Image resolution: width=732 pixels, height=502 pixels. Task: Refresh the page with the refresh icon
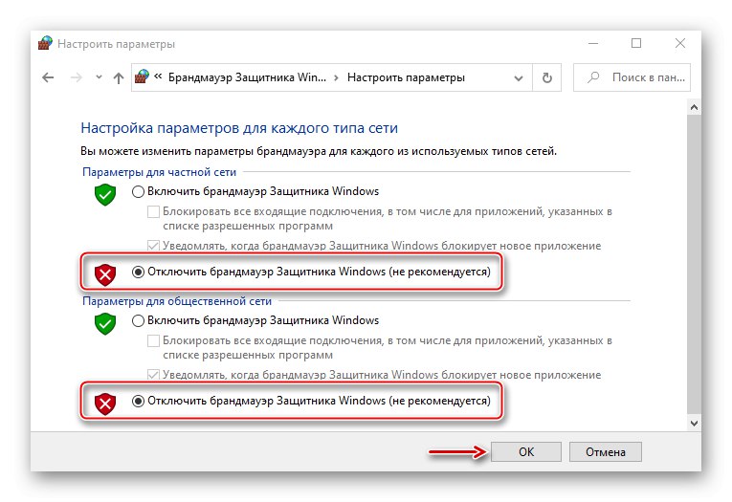pyautogui.click(x=547, y=77)
